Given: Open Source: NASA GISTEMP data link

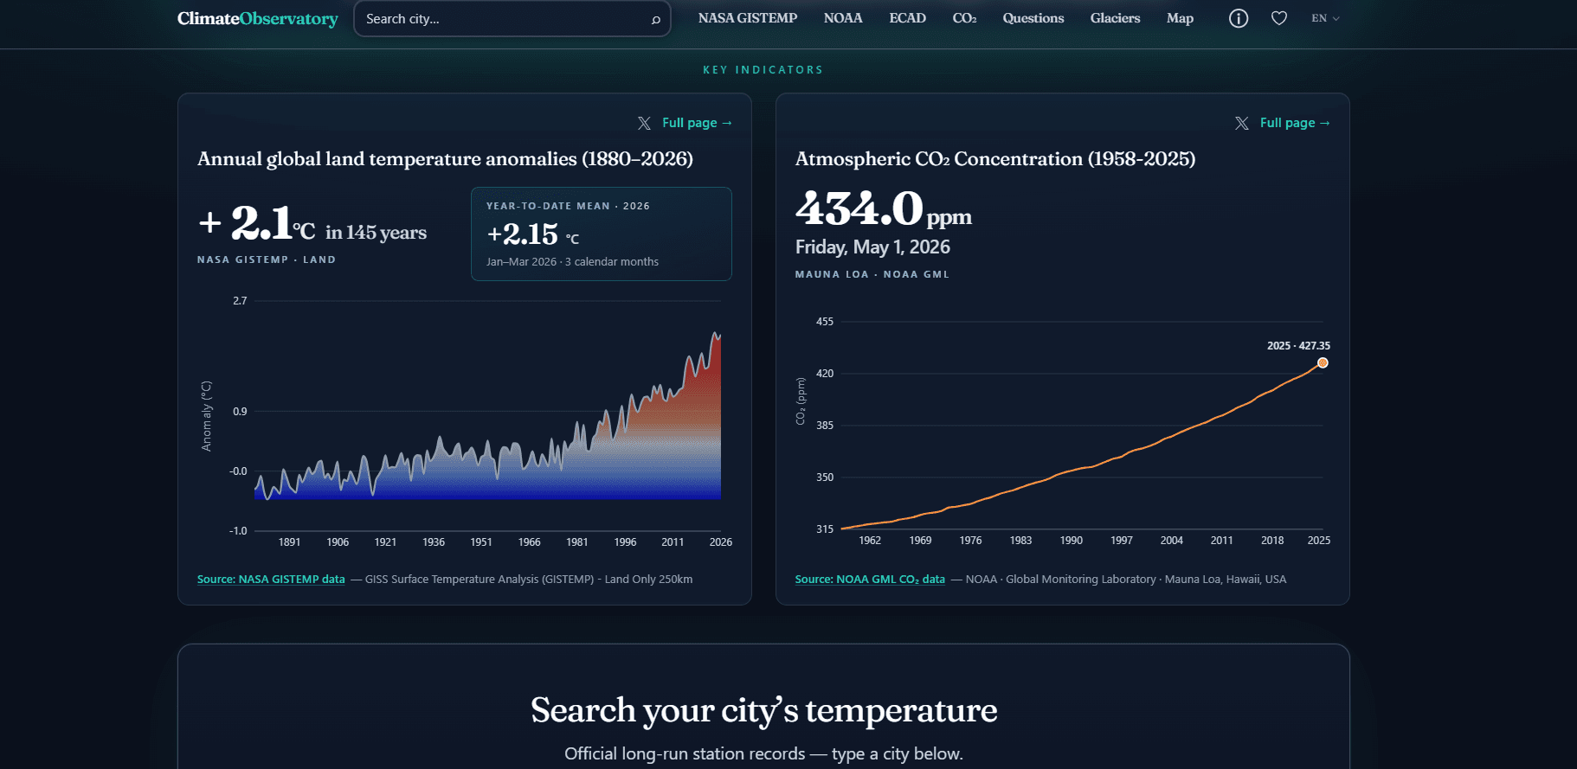Looking at the screenshot, I should tap(271, 580).
